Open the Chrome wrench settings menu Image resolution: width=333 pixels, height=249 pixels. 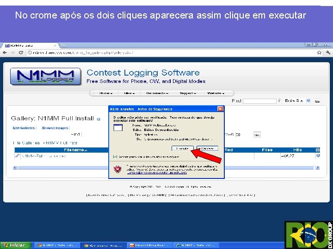(328, 53)
